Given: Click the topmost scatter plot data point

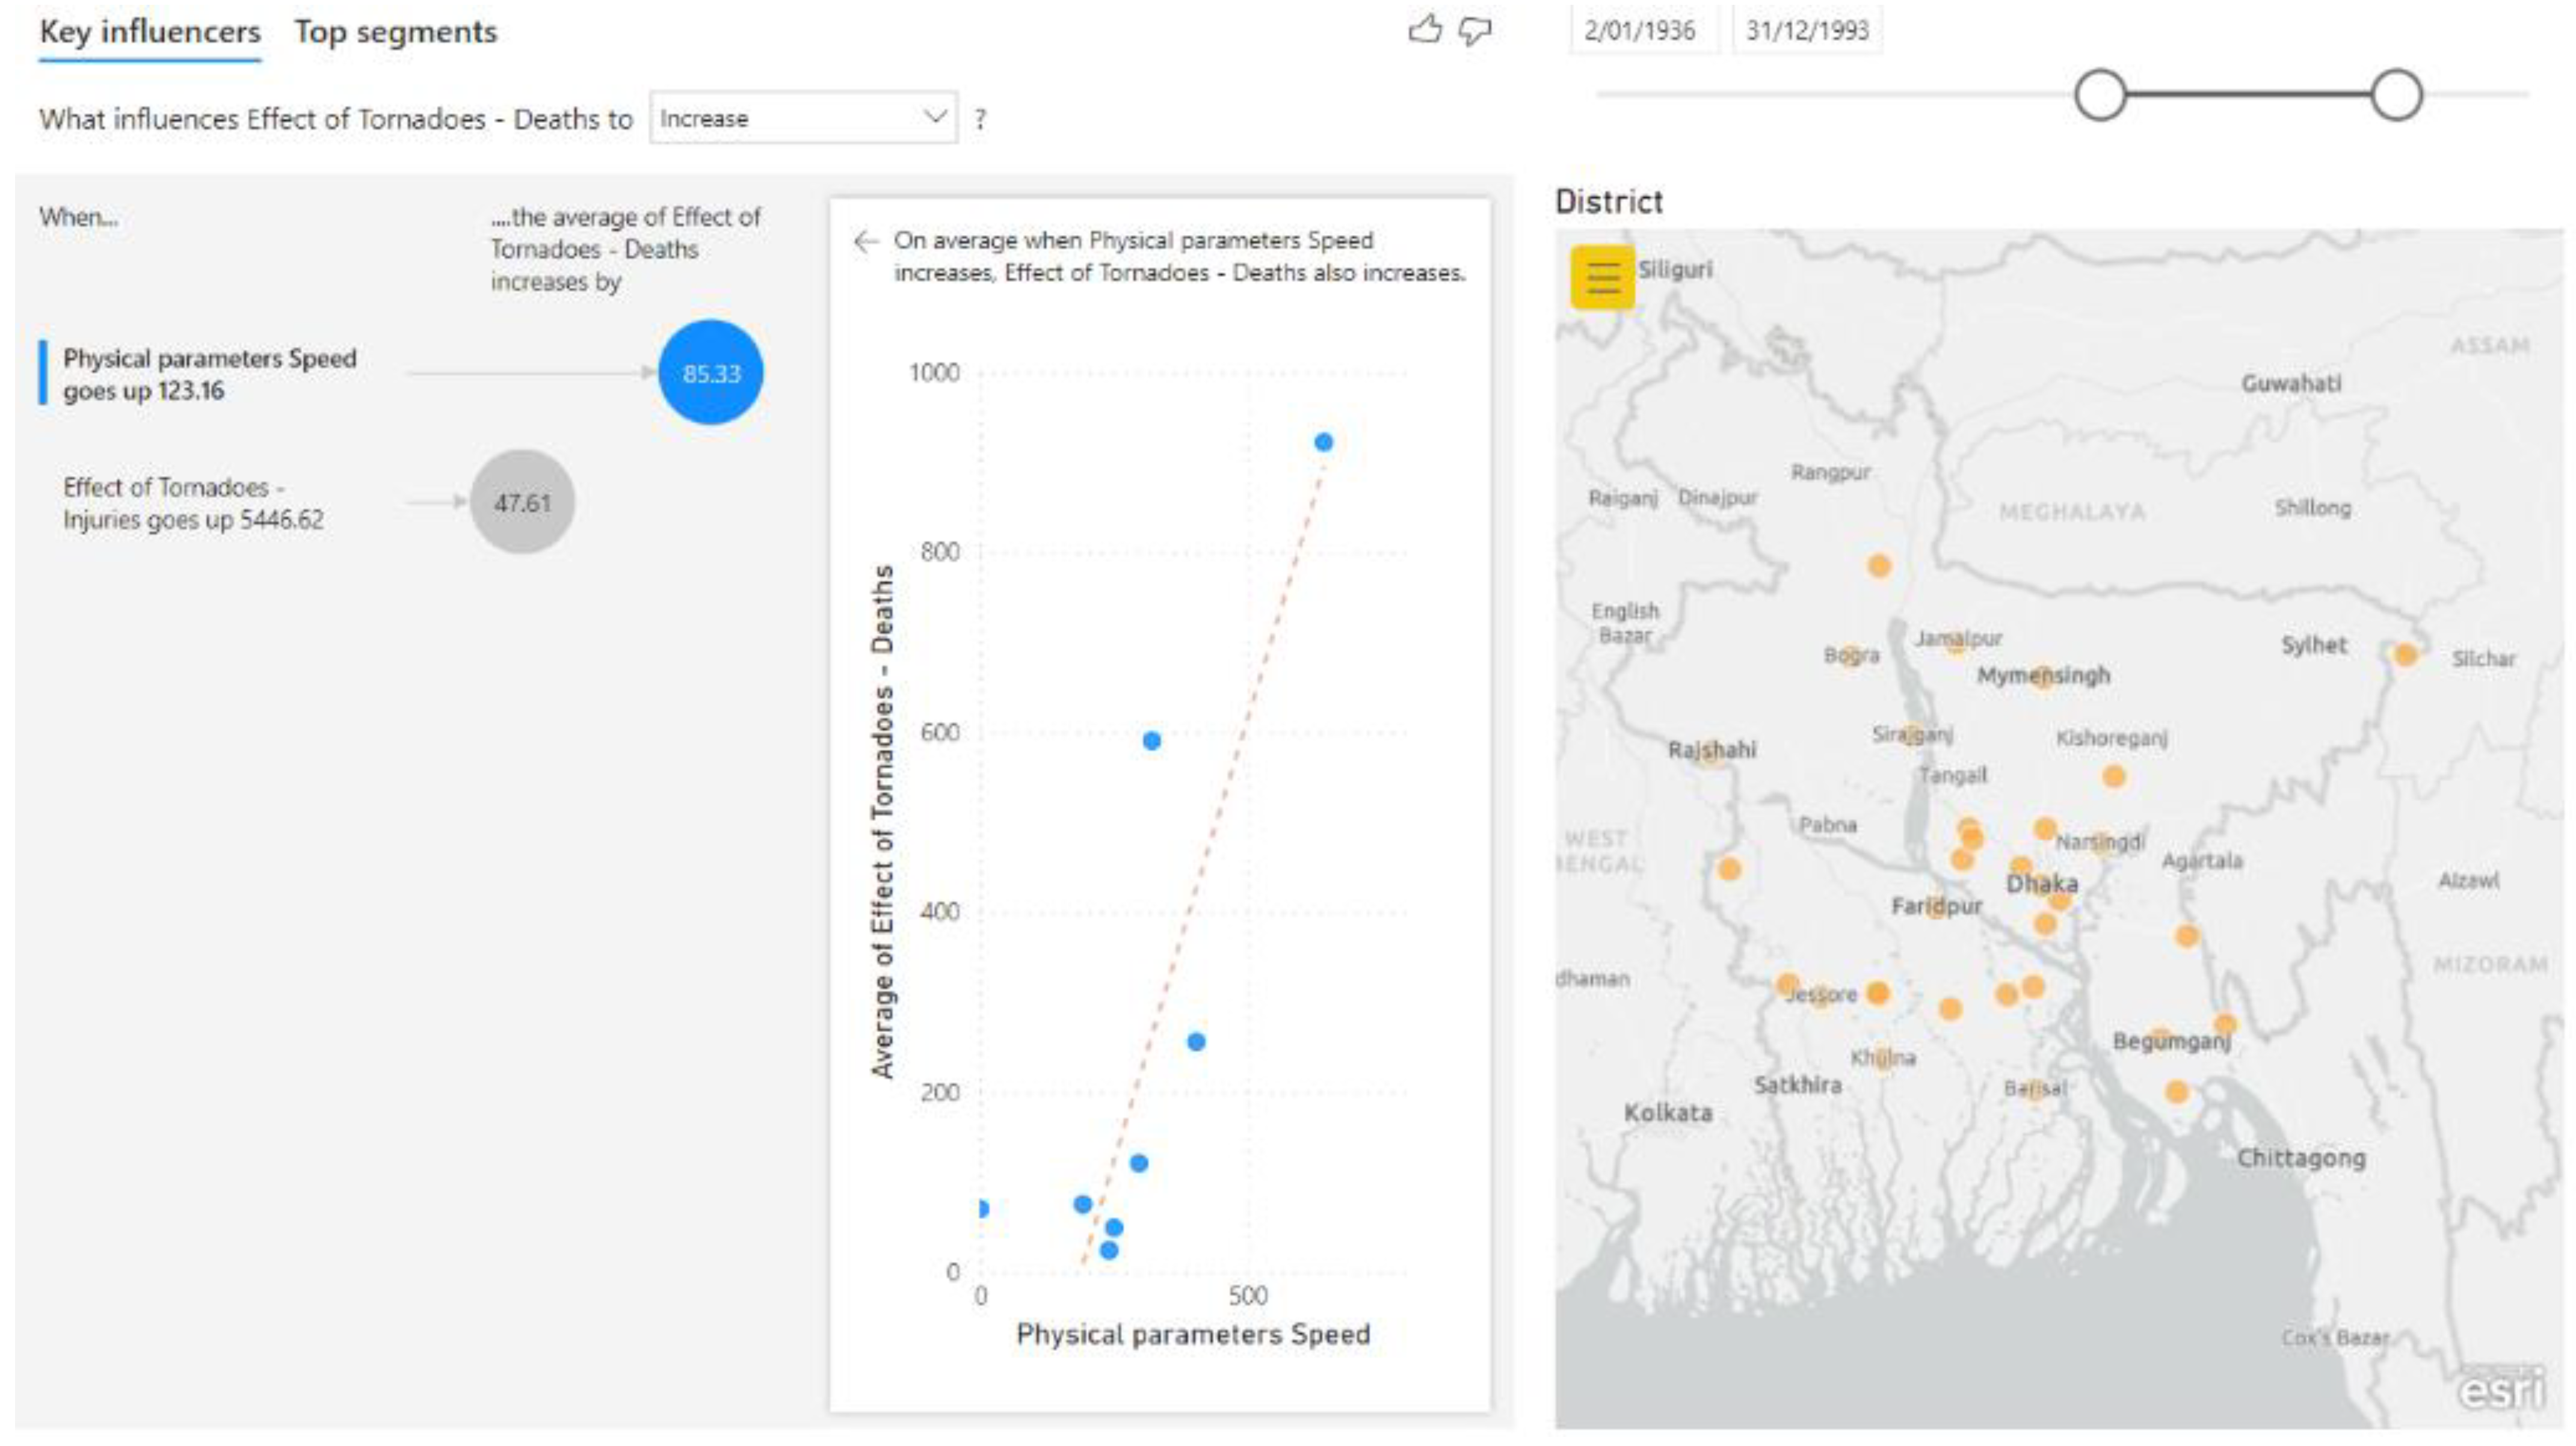Looking at the screenshot, I should pyautogui.click(x=1323, y=442).
